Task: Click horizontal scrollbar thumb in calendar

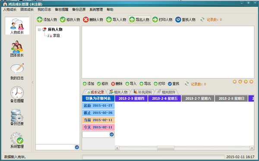Action: click(x=165, y=148)
